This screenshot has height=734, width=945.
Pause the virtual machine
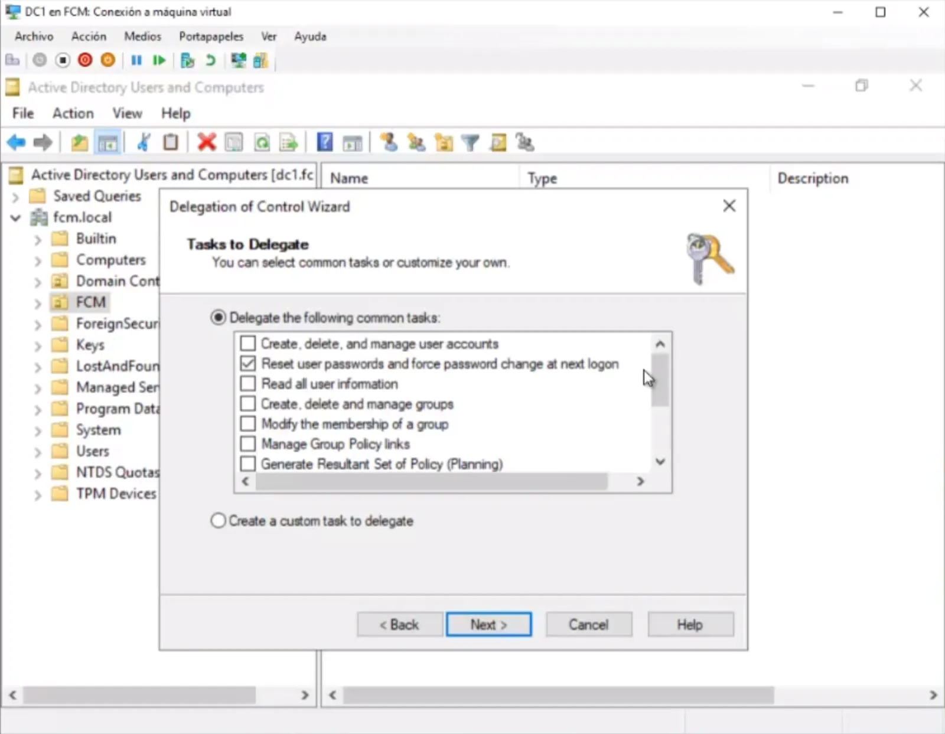[136, 60]
